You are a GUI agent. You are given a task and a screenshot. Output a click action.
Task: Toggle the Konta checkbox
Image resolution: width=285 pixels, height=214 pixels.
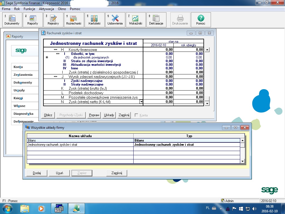(x=136, y=115)
